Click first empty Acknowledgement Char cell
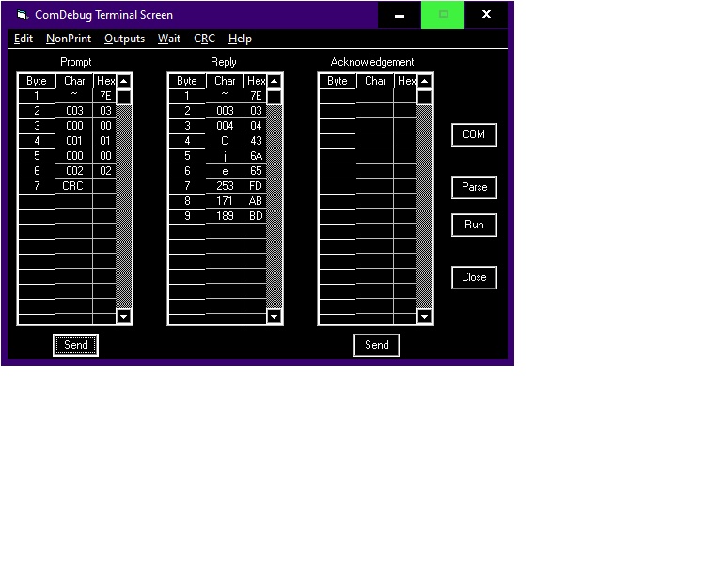Screen dimensions: 722x577 click(375, 95)
